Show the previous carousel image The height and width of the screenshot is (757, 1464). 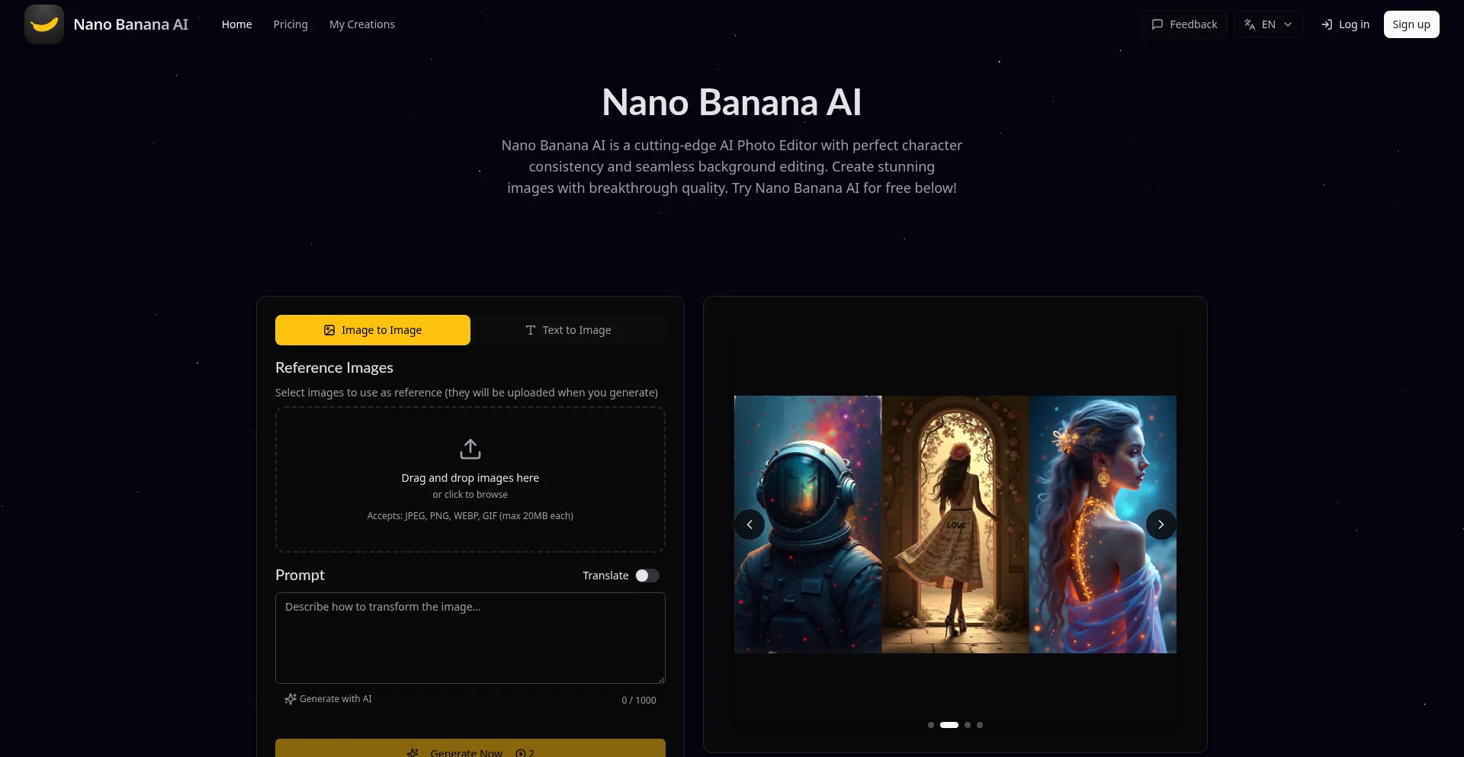[750, 524]
